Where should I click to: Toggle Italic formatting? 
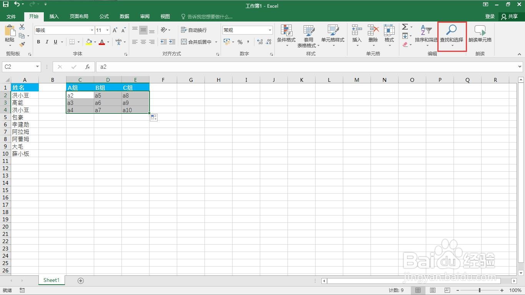(47, 42)
